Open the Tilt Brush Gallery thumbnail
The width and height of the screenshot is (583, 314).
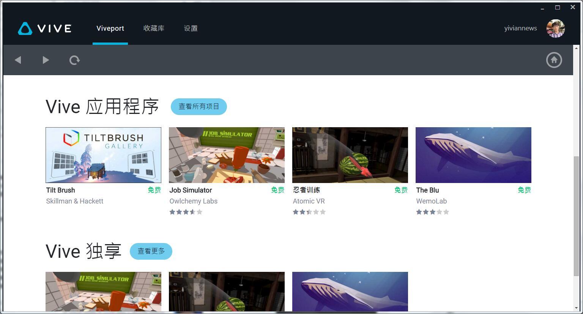click(x=103, y=155)
